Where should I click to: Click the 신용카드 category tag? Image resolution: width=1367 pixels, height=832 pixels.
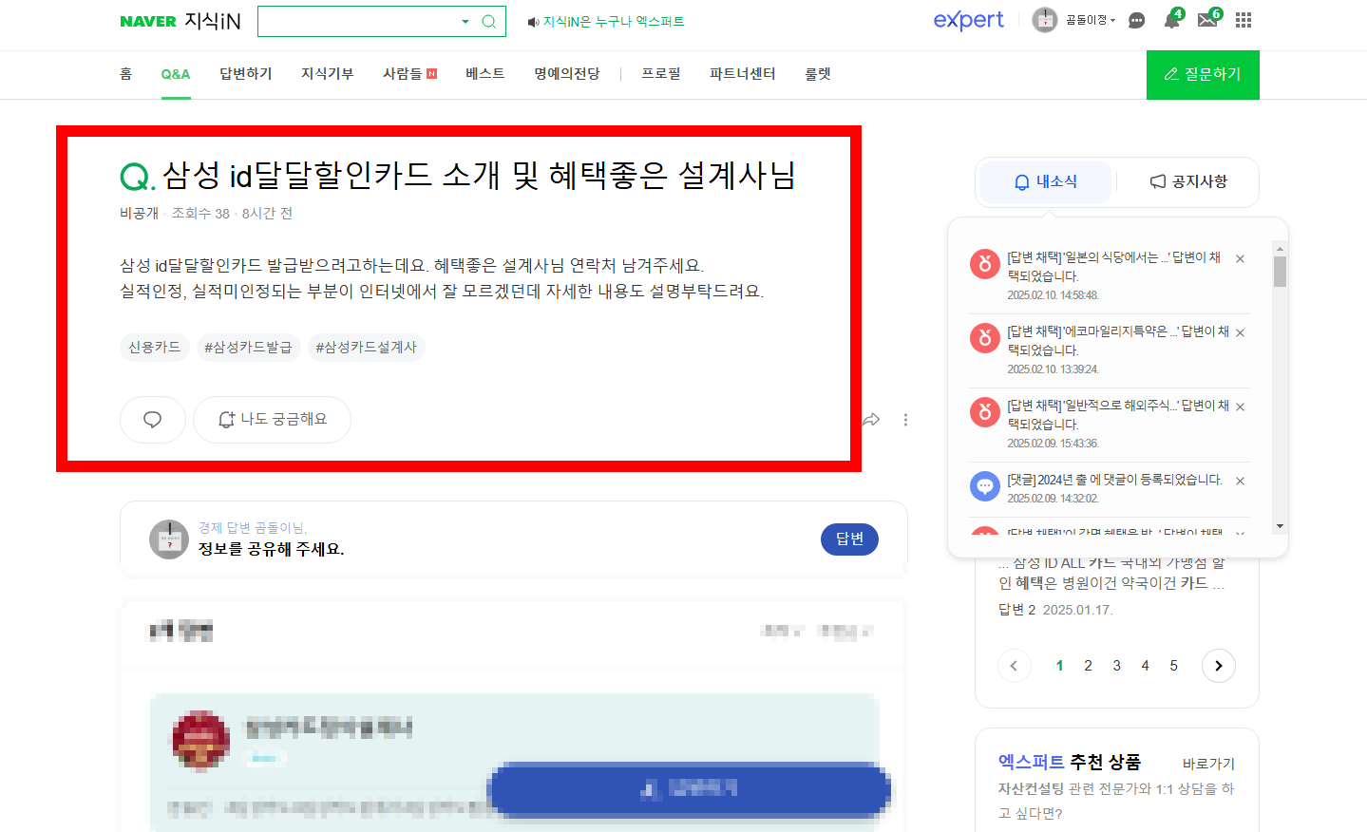coord(155,348)
